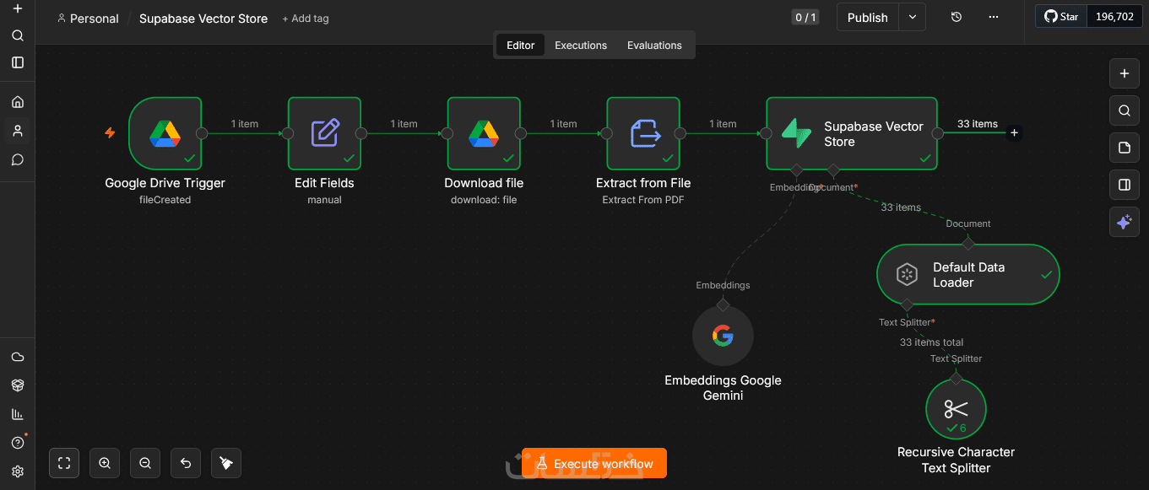Open the AI assistant sparkle button
Screen dimensions: 1149x490
tap(1124, 222)
